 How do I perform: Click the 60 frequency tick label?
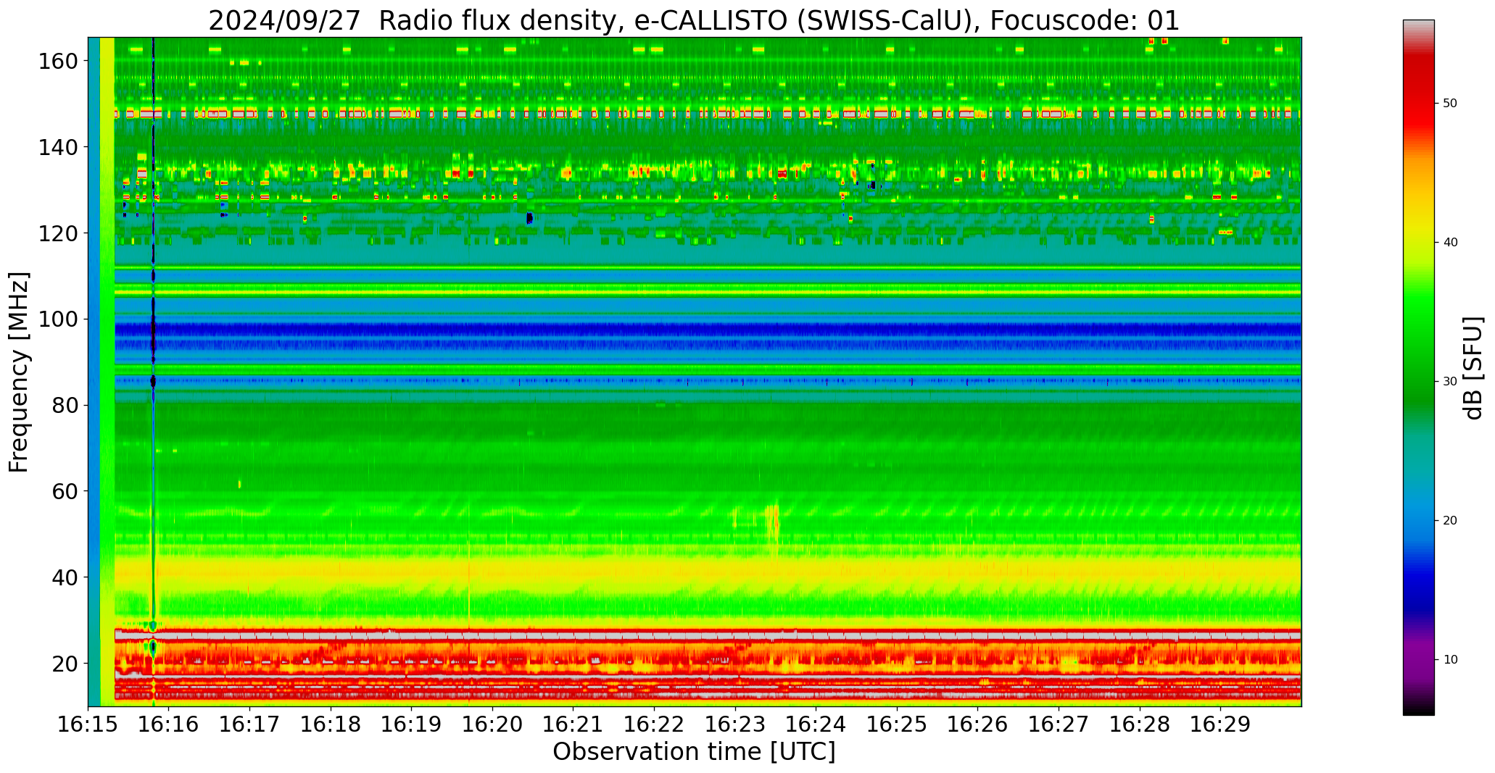tap(64, 491)
